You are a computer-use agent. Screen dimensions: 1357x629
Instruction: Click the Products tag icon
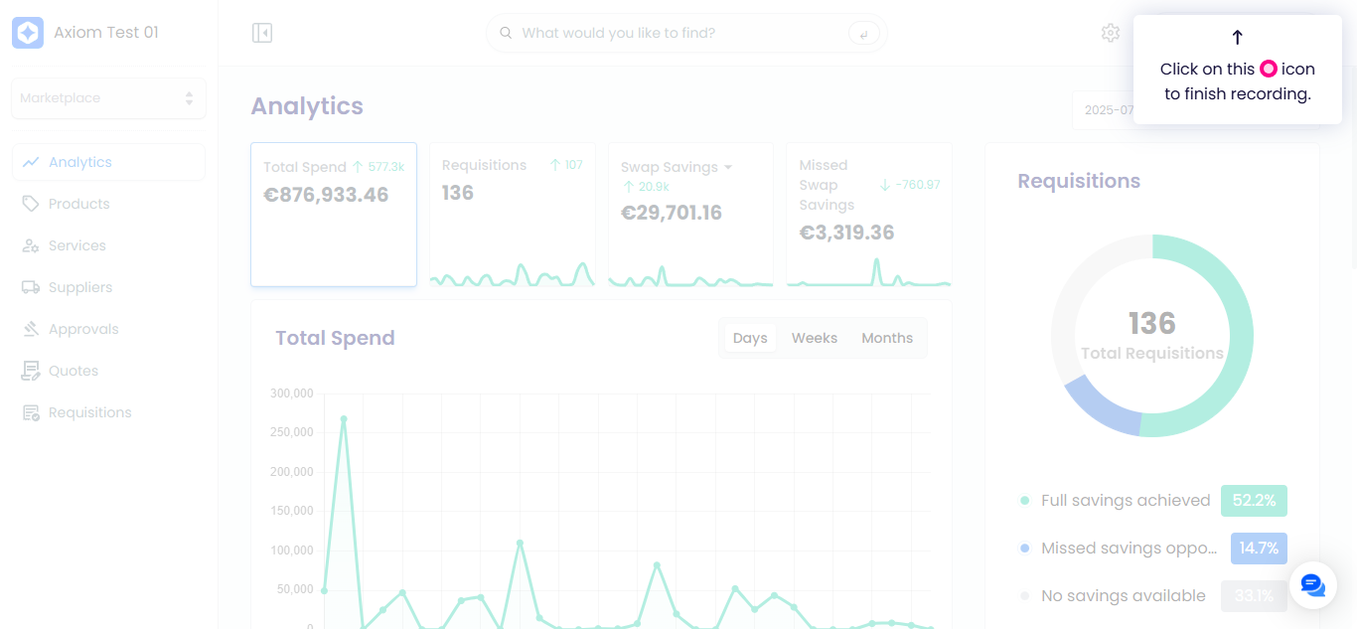[31, 204]
